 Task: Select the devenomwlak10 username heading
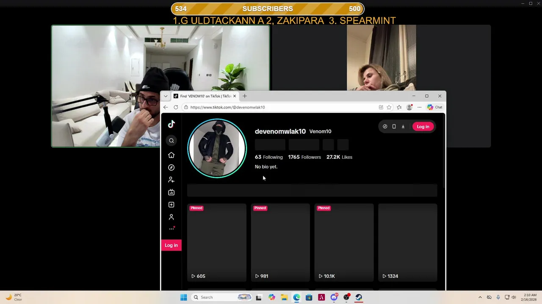(x=280, y=131)
